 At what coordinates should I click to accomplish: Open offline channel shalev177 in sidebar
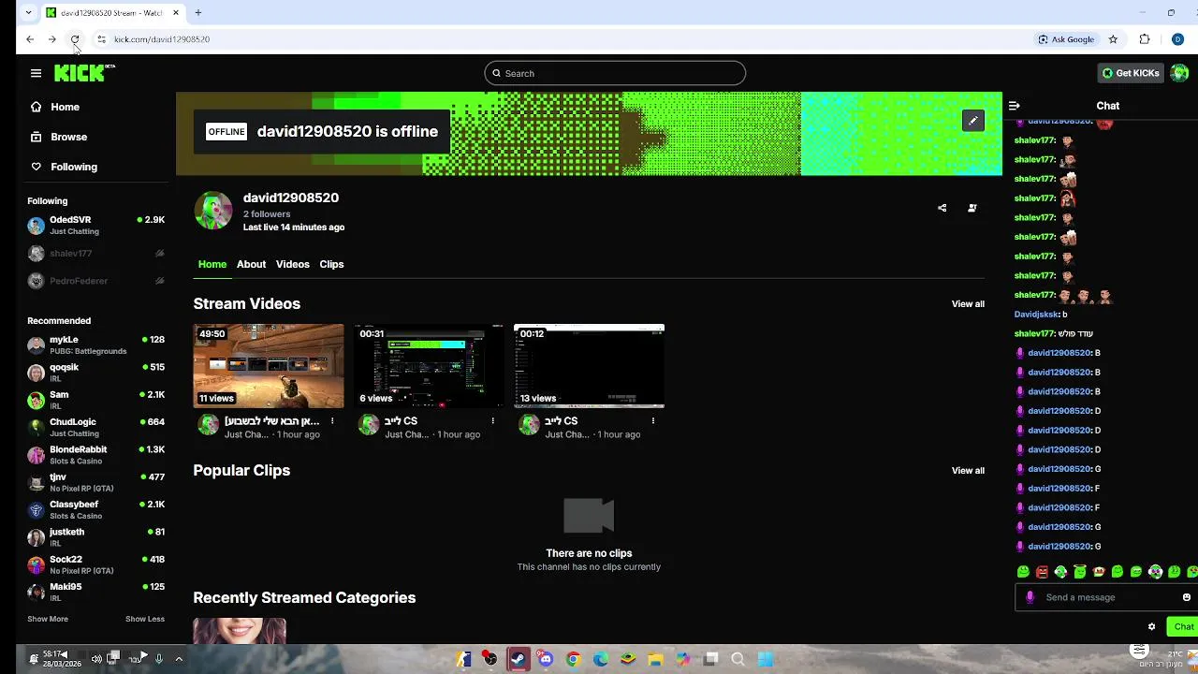click(95, 254)
